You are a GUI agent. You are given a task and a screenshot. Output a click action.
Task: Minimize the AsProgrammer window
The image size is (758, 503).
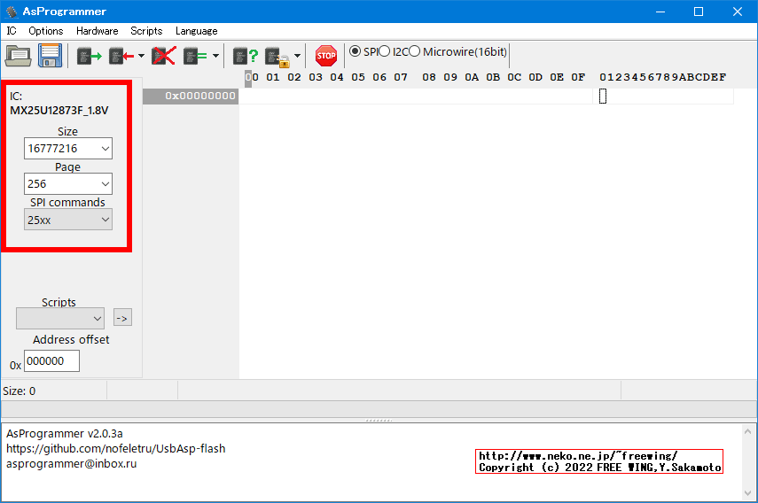[660, 12]
